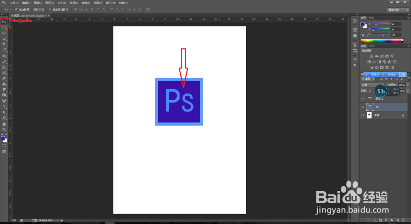Select the Crop tool
This screenshot has height=224, width=411.
pos(4,44)
